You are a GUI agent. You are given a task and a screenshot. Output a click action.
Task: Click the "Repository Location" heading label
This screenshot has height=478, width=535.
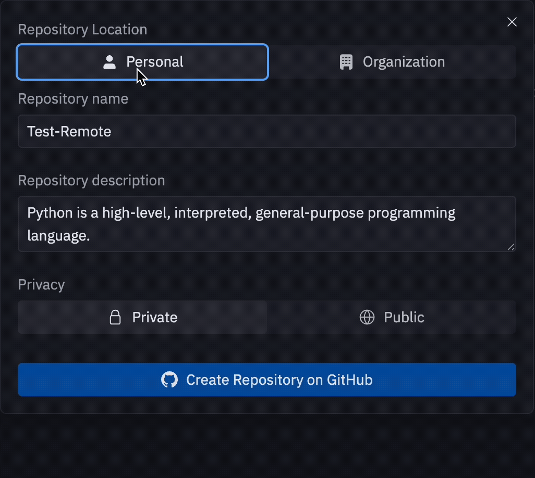coord(82,30)
